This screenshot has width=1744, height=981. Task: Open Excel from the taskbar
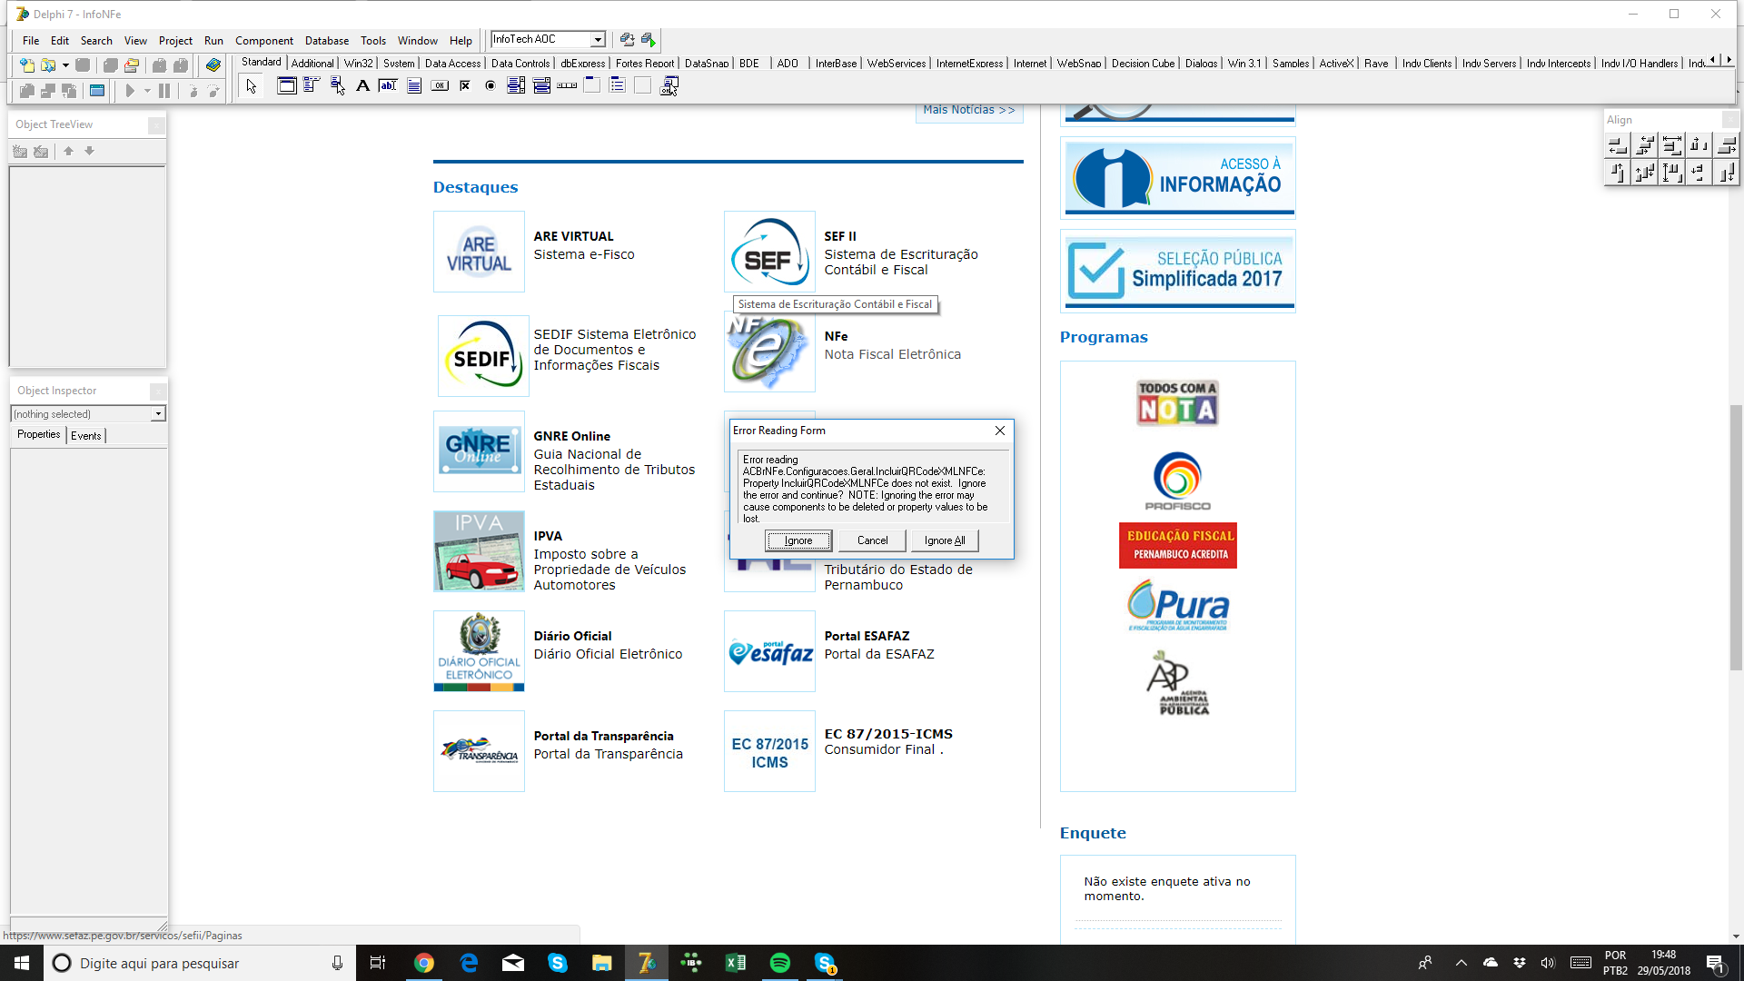coord(736,963)
